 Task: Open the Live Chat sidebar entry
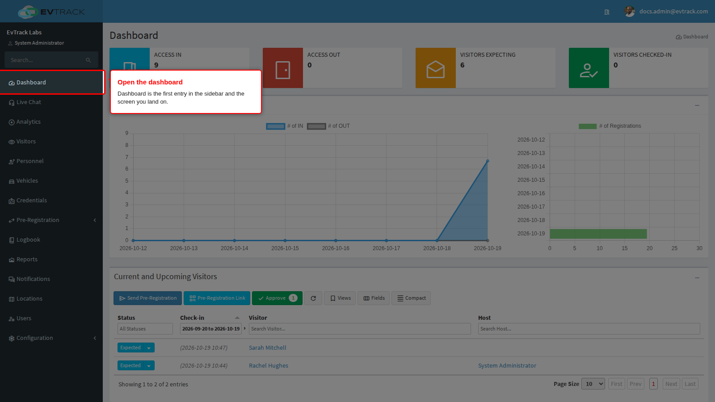[51, 102]
